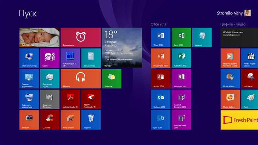The width and height of the screenshot is (258, 145).
Task: Launch CCleaner
Action: (x=50, y=120)
